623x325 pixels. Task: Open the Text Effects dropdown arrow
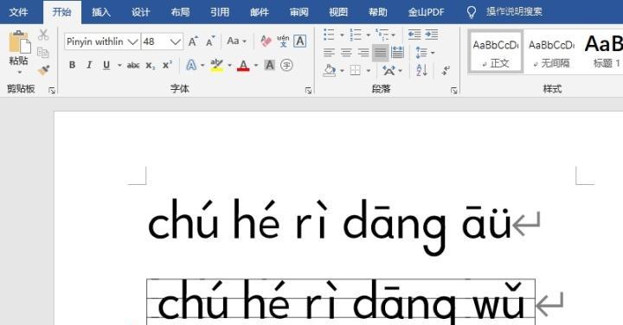[202, 65]
